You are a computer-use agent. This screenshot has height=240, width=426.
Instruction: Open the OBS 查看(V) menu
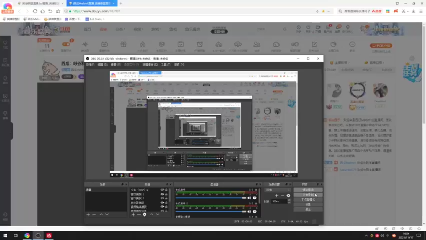coord(116,65)
